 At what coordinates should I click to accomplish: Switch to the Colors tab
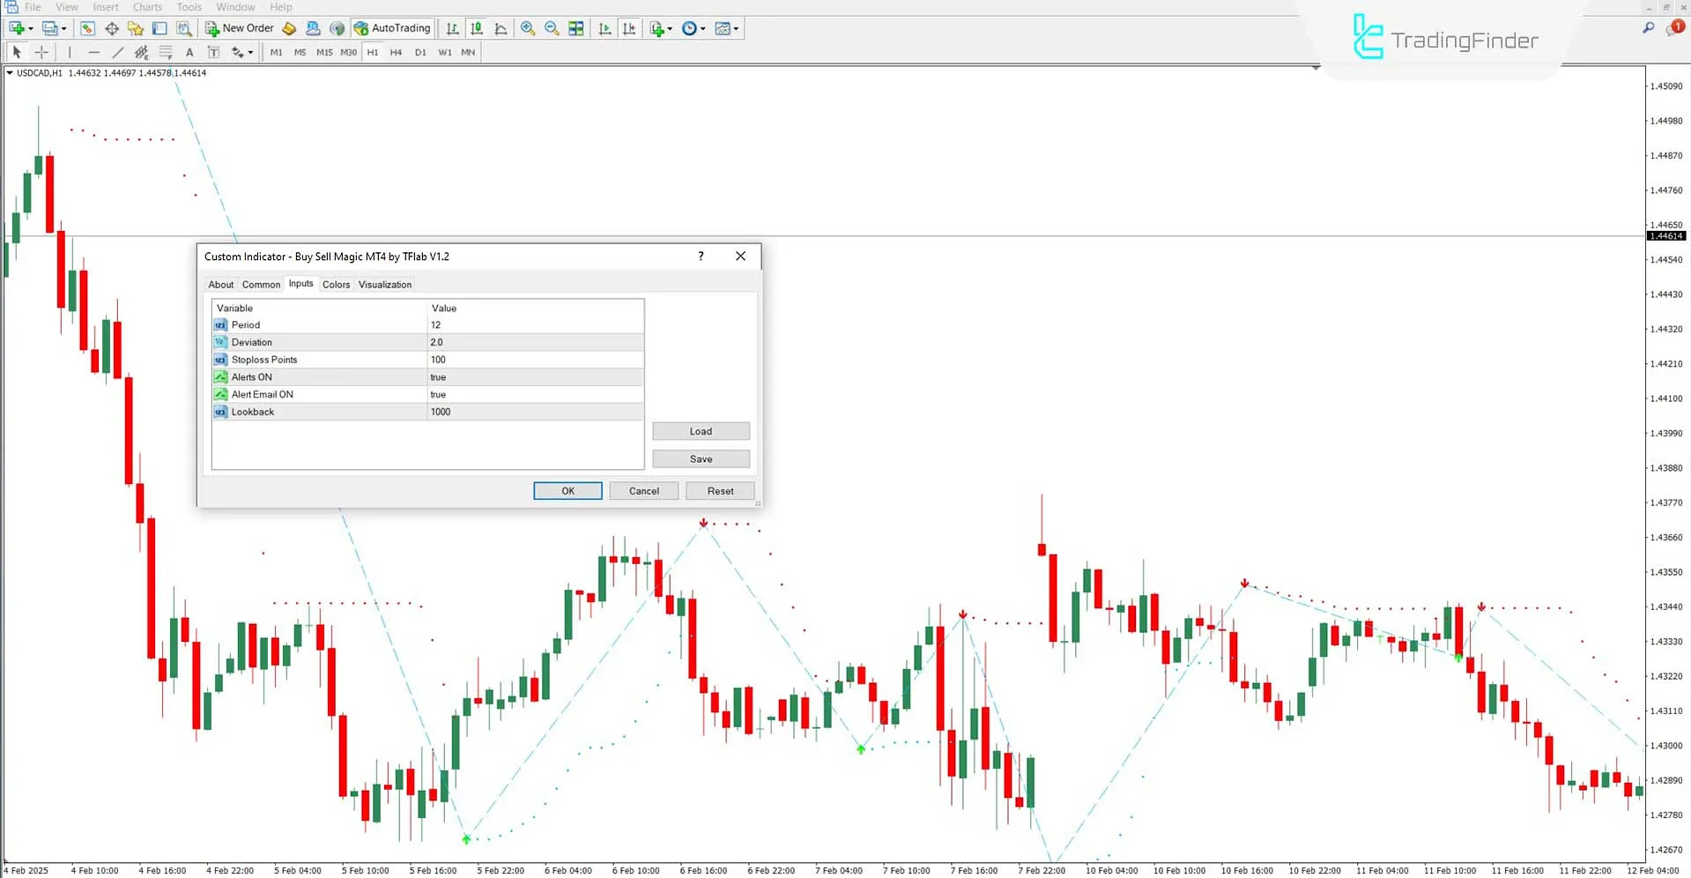(336, 284)
